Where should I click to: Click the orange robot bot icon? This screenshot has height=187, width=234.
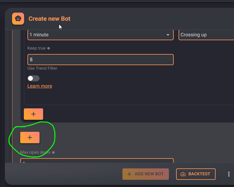18,19
